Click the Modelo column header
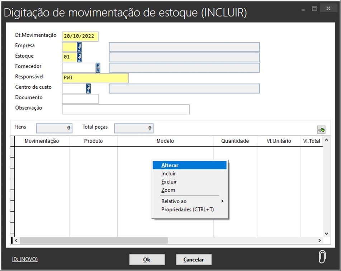341x271 pixels. (x=165, y=141)
